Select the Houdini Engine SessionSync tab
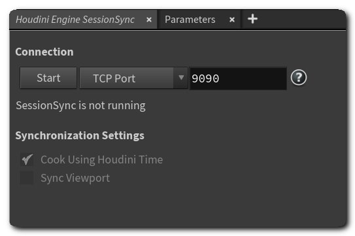 (75, 20)
